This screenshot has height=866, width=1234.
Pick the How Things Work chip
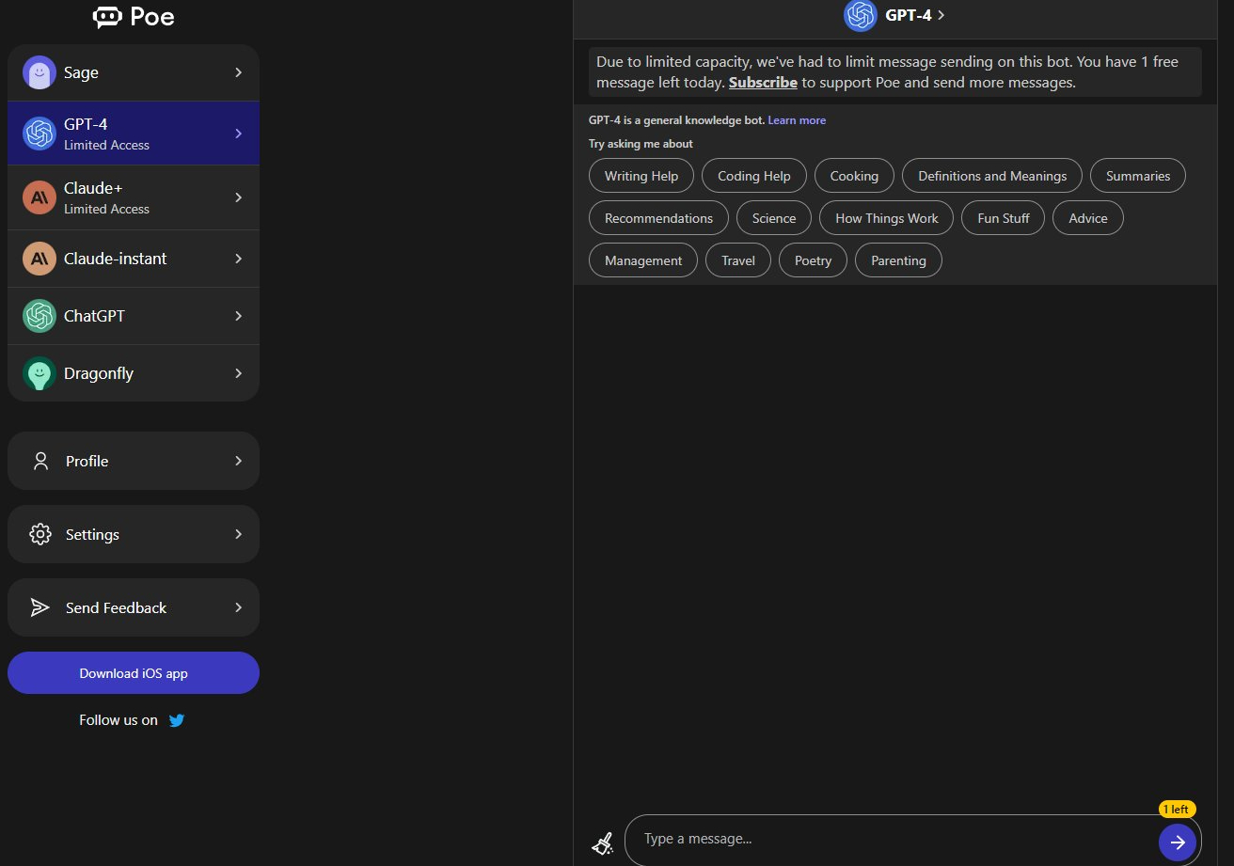point(887,218)
